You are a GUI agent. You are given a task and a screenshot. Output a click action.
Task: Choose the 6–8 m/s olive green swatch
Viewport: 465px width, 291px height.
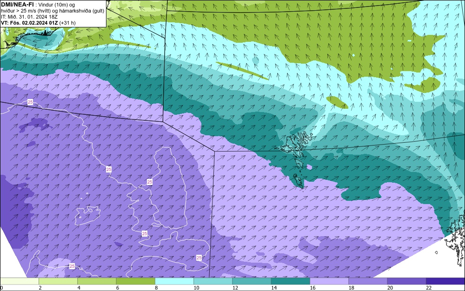(x=135, y=281)
